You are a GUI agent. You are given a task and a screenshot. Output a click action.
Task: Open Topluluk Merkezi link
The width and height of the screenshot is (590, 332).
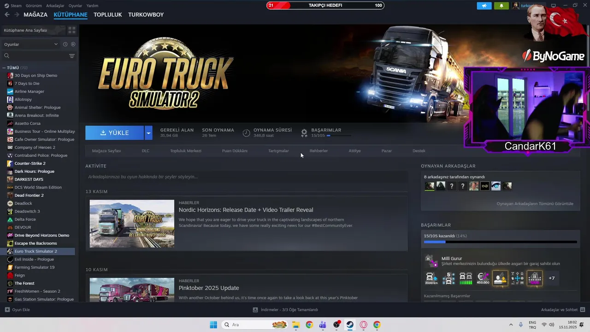point(186,151)
